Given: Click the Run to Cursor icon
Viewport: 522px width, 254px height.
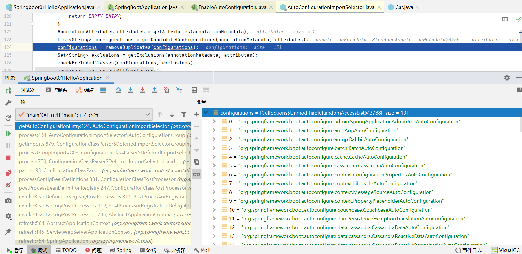Looking at the screenshot, I should 179,90.
